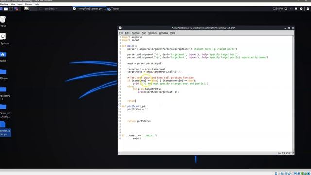Viewport: 311px width, 175px height.
Task: Click the editor icon in the panel
Action: (x=26, y=8)
